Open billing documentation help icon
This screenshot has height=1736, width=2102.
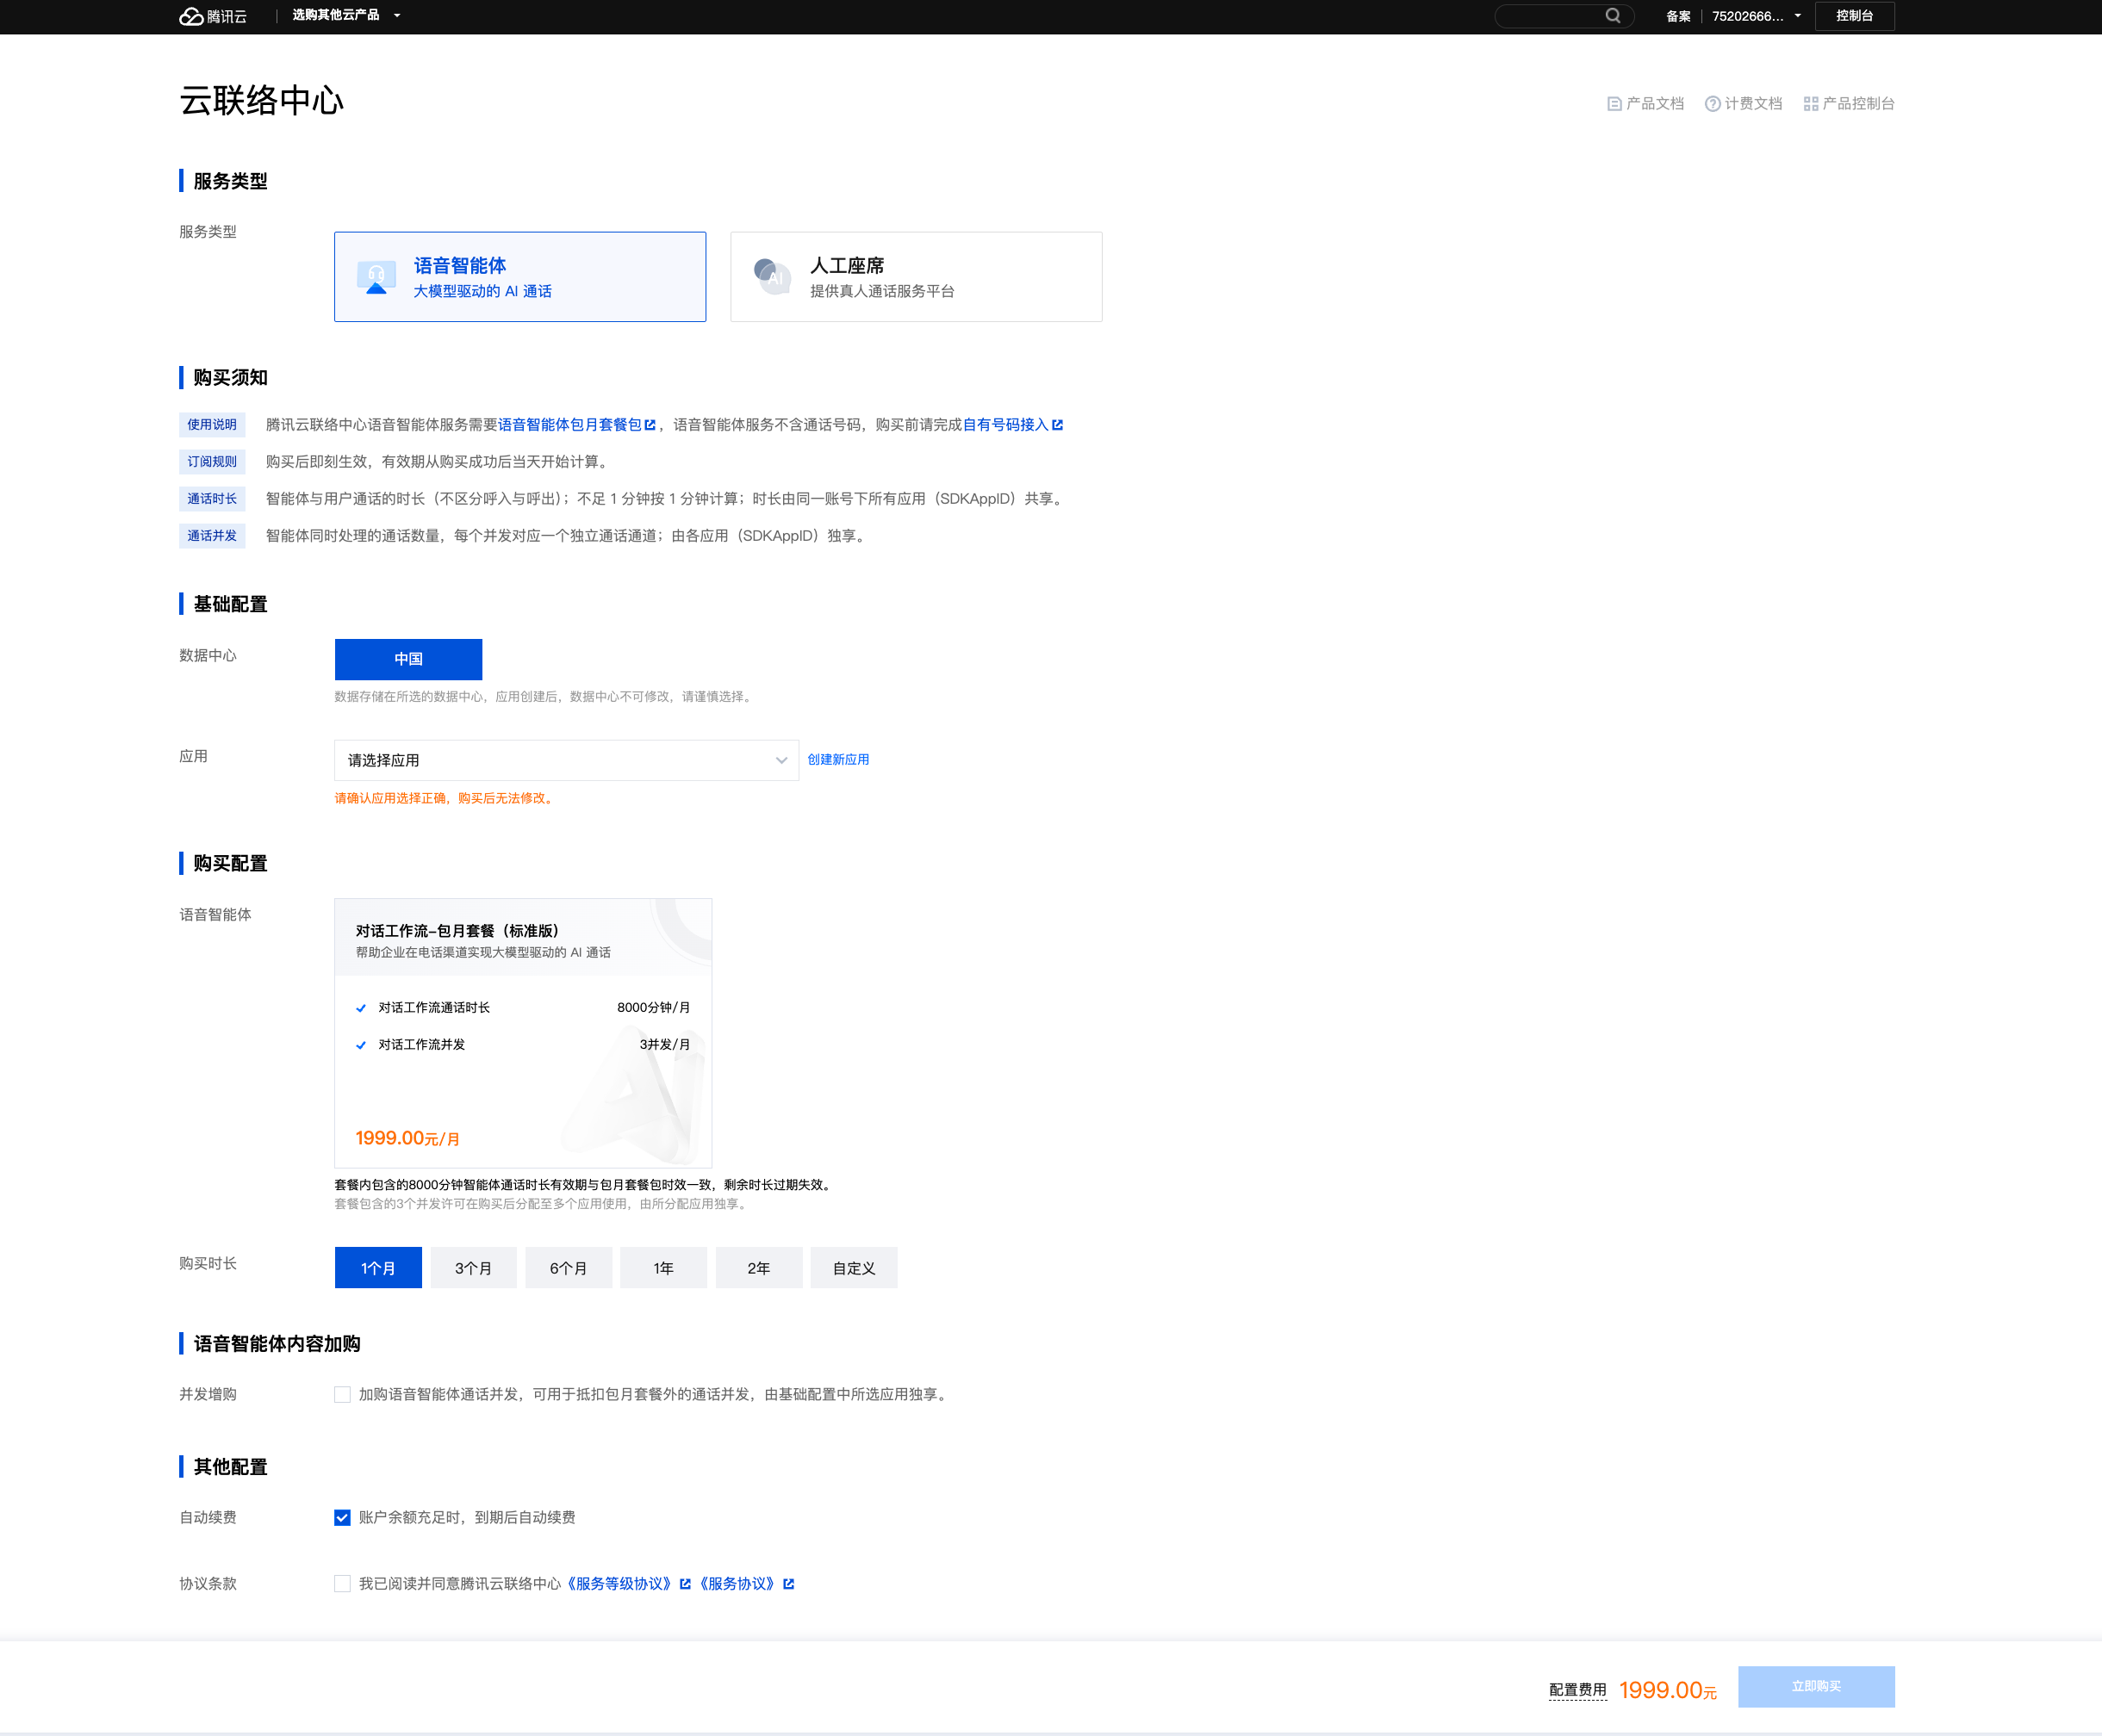click(1713, 104)
